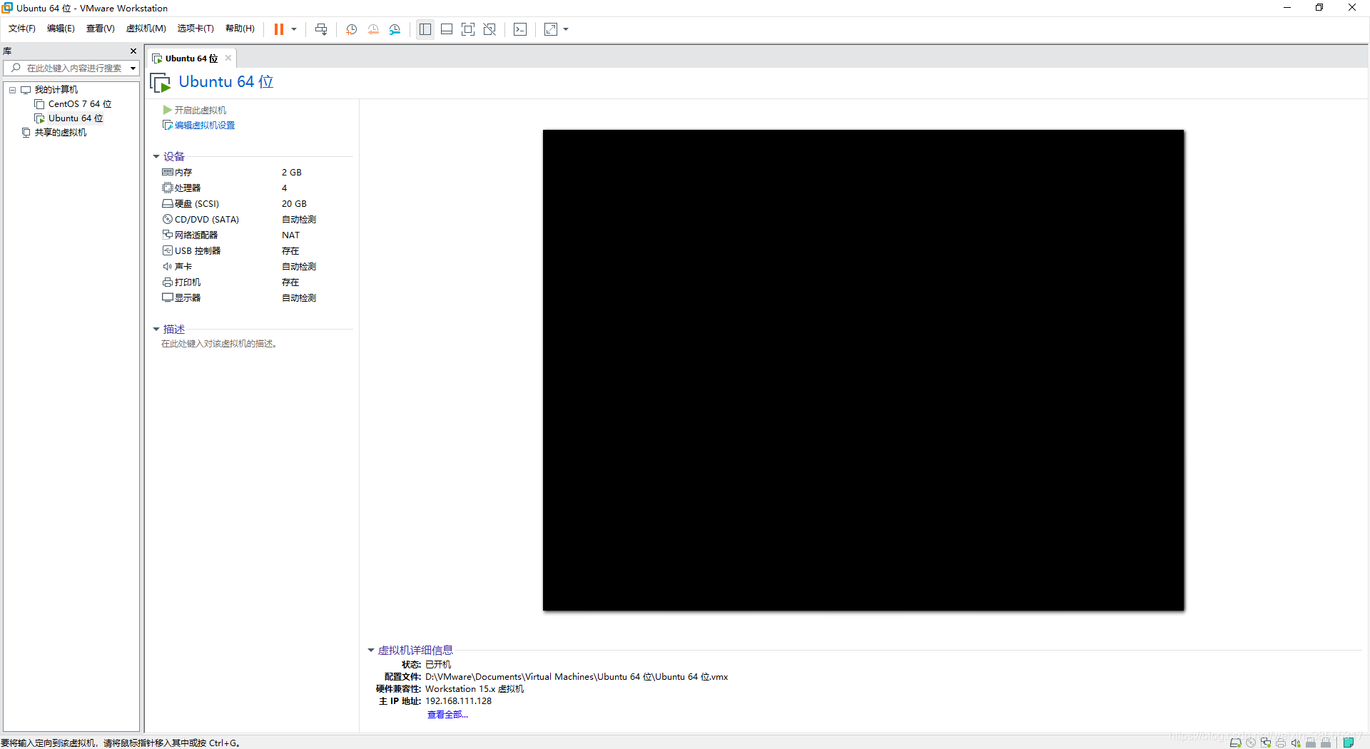Open the snapshot manager wrench-clock icon
This screenshot has height=749, width=1370.
[x=395, y=29]
